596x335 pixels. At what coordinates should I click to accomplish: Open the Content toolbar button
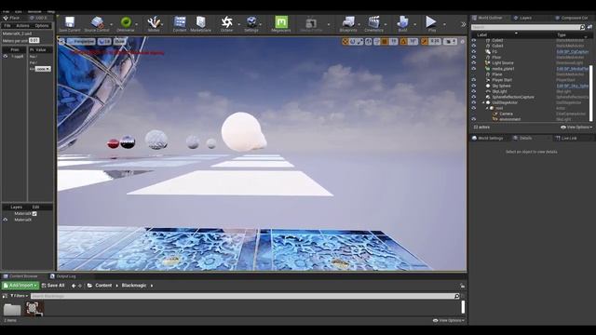(180, 24)
